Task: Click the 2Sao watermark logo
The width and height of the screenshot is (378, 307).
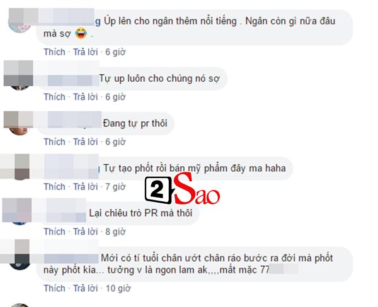Action: coord(182,189)
